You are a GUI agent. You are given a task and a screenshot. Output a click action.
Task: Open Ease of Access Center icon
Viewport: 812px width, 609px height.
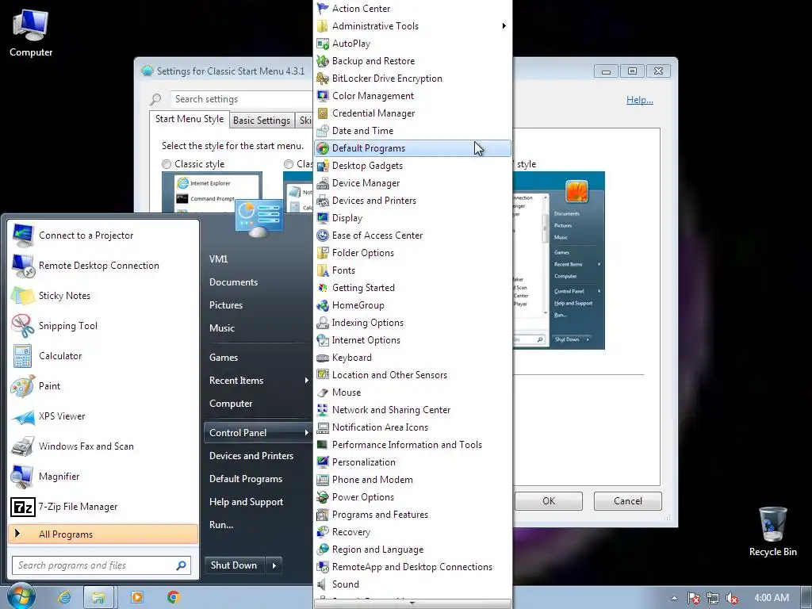323,235
